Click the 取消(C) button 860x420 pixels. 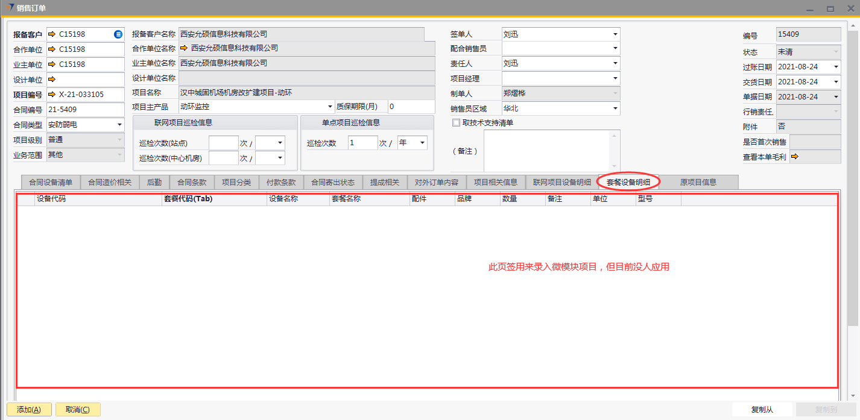[x=78, y=410]
